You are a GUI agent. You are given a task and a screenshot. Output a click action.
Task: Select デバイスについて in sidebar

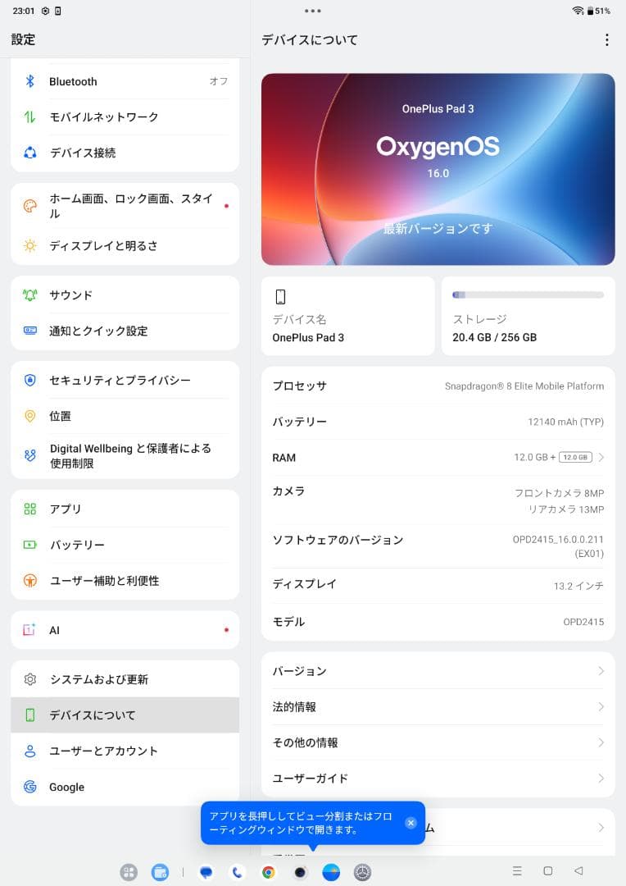point(125,715)
